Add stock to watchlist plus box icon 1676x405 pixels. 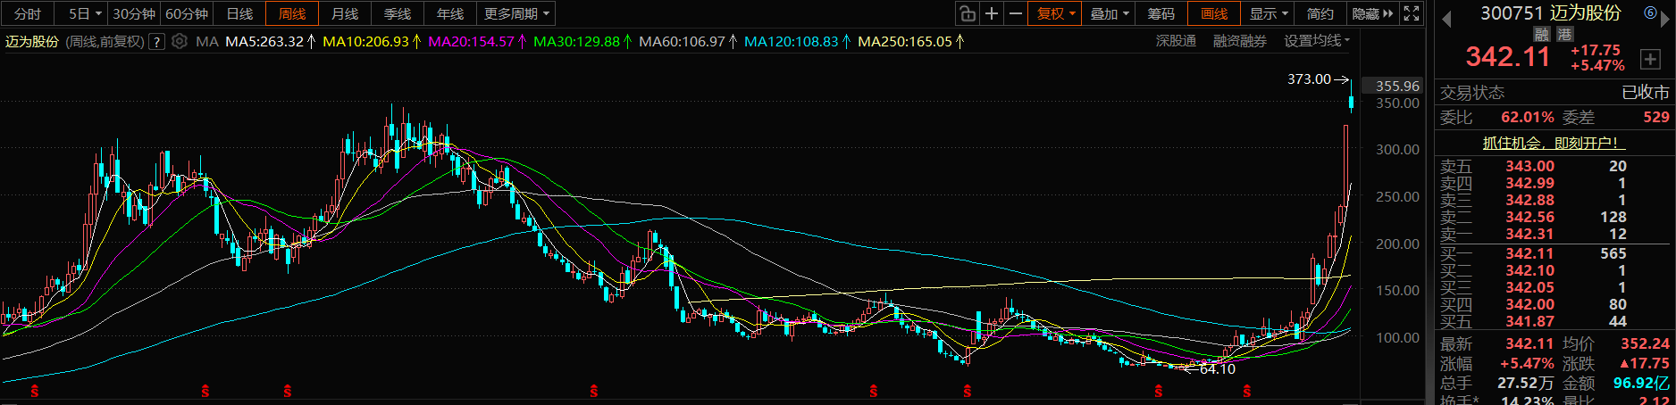1649,59
